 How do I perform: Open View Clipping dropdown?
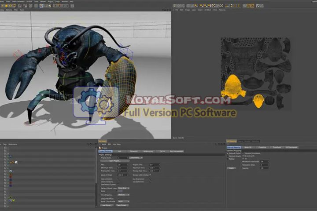point(124,195)
